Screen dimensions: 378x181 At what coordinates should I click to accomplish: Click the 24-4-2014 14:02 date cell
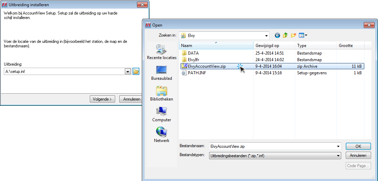click(269, 59)
